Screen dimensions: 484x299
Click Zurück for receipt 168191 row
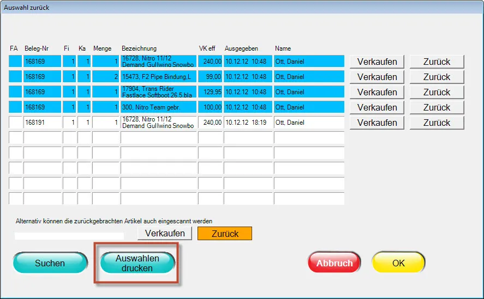click(x=437, y=123)
